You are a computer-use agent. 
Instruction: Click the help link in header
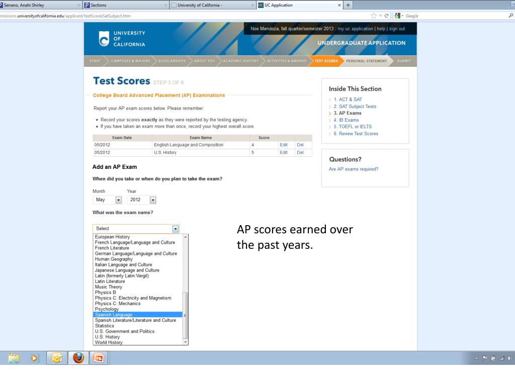381,29
